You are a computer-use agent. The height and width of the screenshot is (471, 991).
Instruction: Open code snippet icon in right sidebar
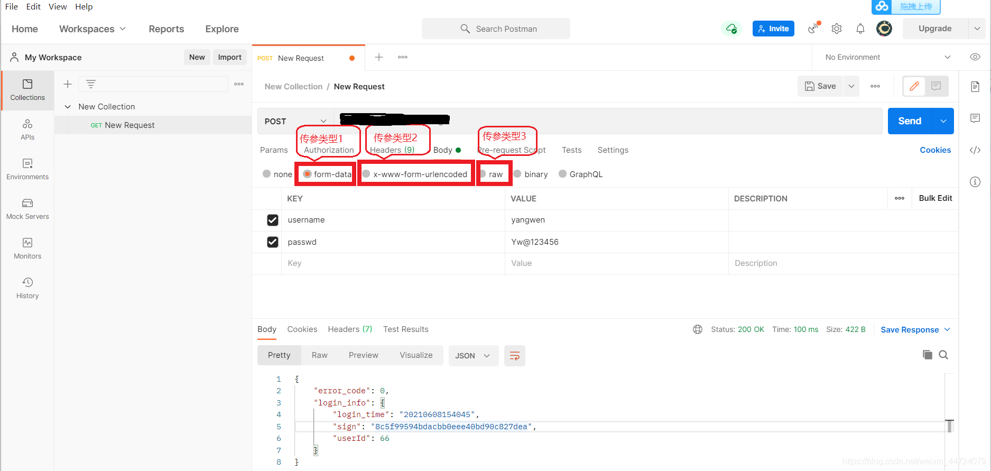click(x=975, y=150)
